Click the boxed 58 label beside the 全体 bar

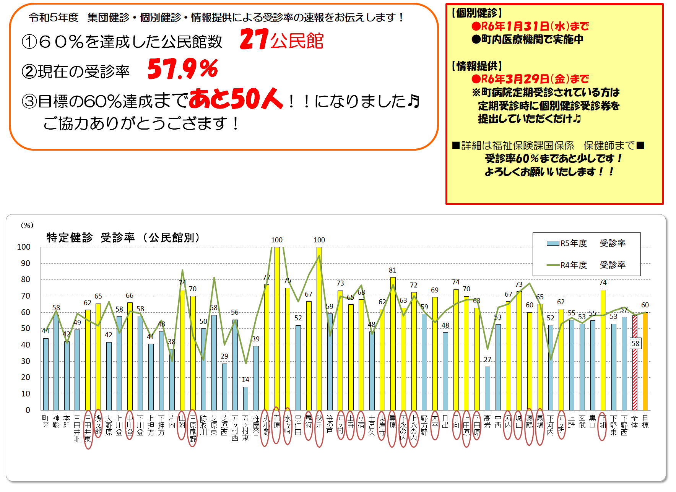pyautogui.click(x=635, y=343)
